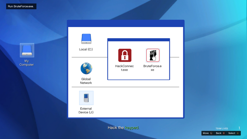Image resolution: width=247 pixels, height=139 pixels.
Task: Launch the HackConnect.exe red padlock icon
Action: click(125, 55)
